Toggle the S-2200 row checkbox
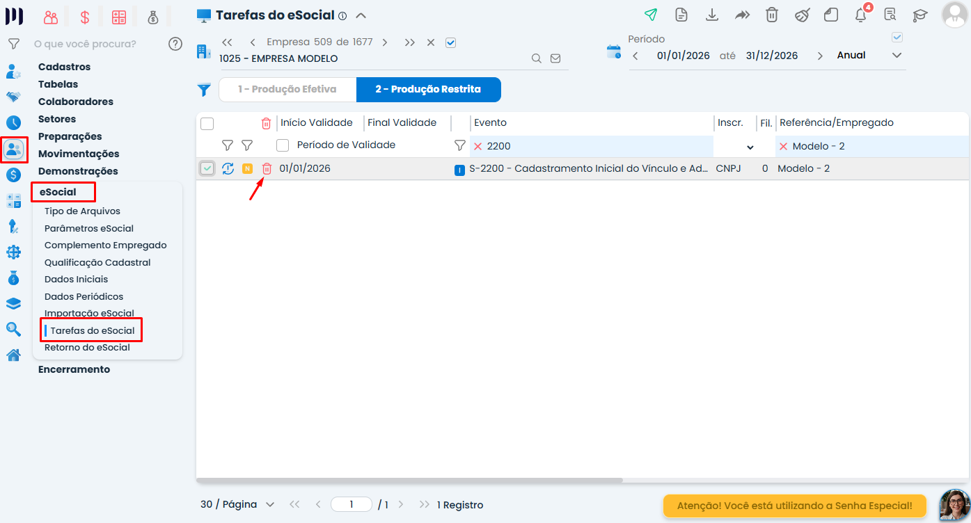971x523 pixels. [x=207, y=168]
